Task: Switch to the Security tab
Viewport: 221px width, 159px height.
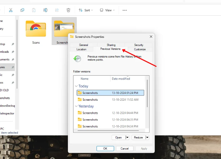Action: pyautogui.click(x=139, y=45)
